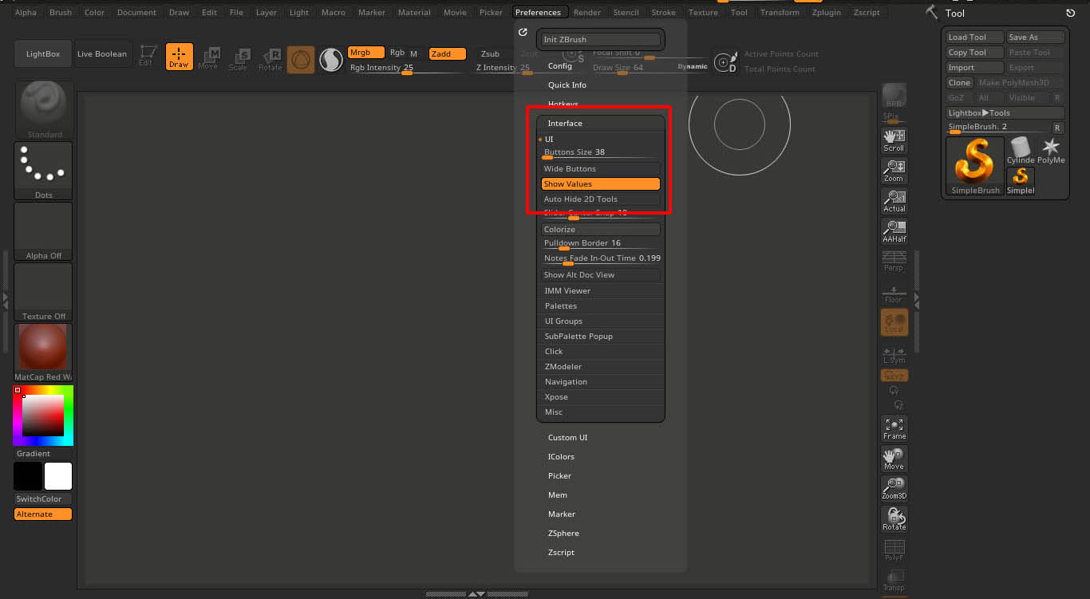This screenshot has width=1090, height=599.
Task: Expand the Palettes sub-section
Action: tap(561, 306)
